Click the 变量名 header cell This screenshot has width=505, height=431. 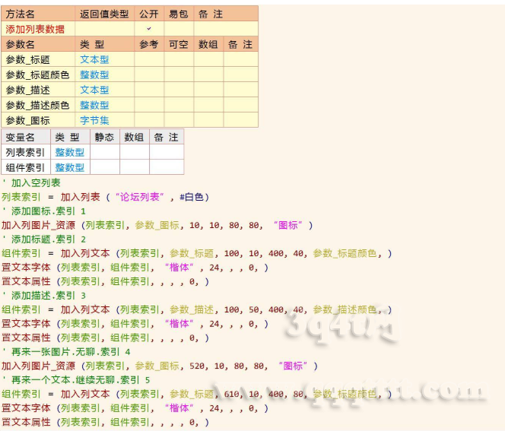[26, 137]
